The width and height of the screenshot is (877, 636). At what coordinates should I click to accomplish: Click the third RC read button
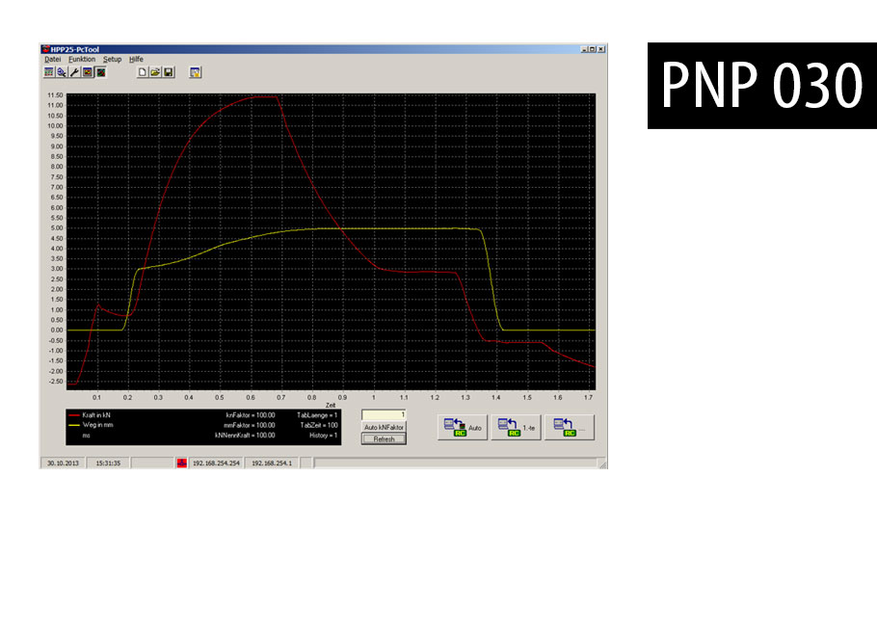[x=570, y=427]
